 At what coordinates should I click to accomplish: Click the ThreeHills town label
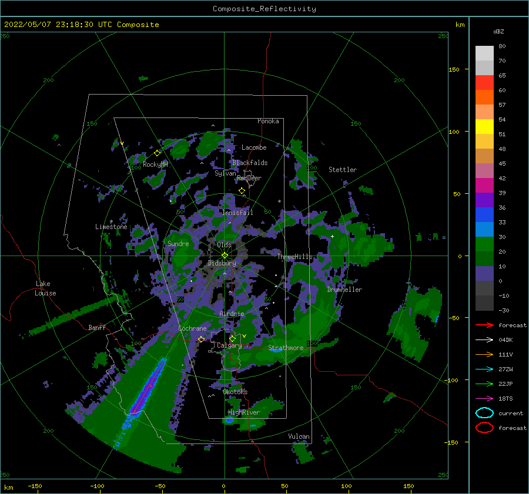click(295, 257)
